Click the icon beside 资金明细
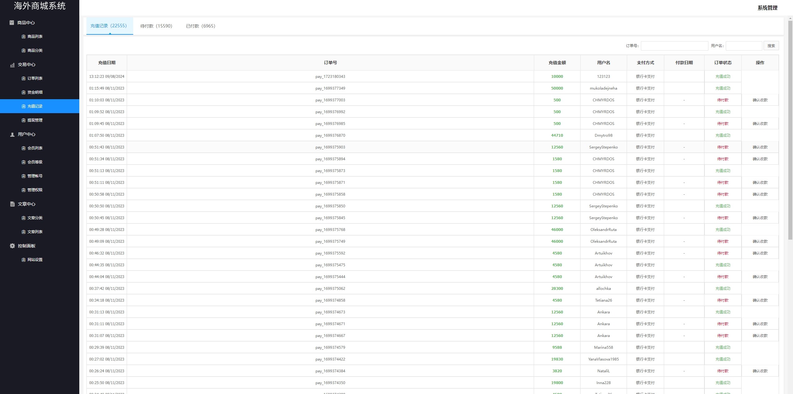 tap(24, 92)
